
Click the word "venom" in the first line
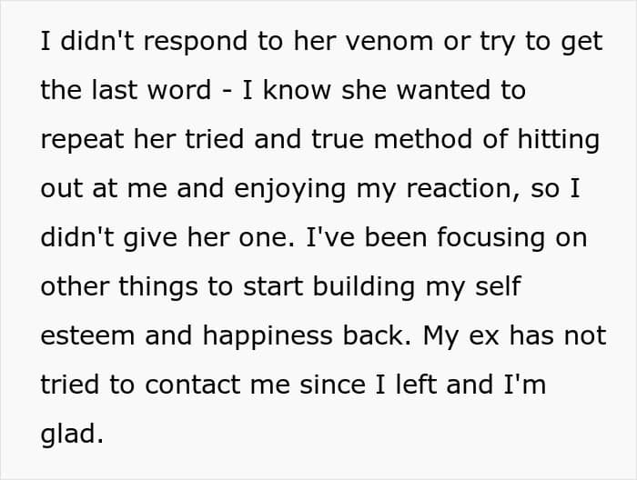[x=349, y=43]
